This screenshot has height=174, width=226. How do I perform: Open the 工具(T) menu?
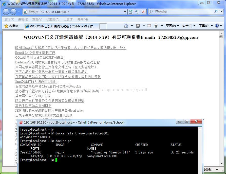coord(68,20)
